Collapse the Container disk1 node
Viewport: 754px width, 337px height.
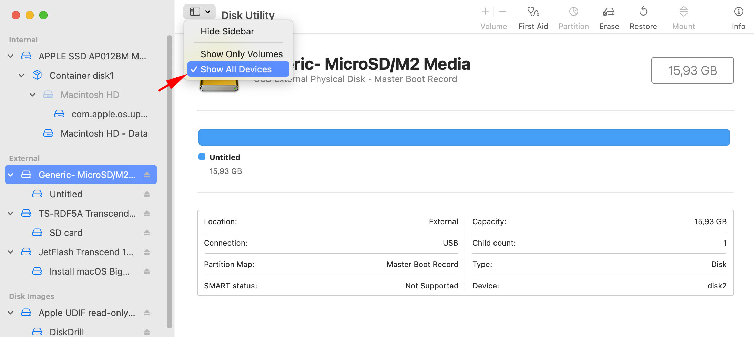point(21,75)
